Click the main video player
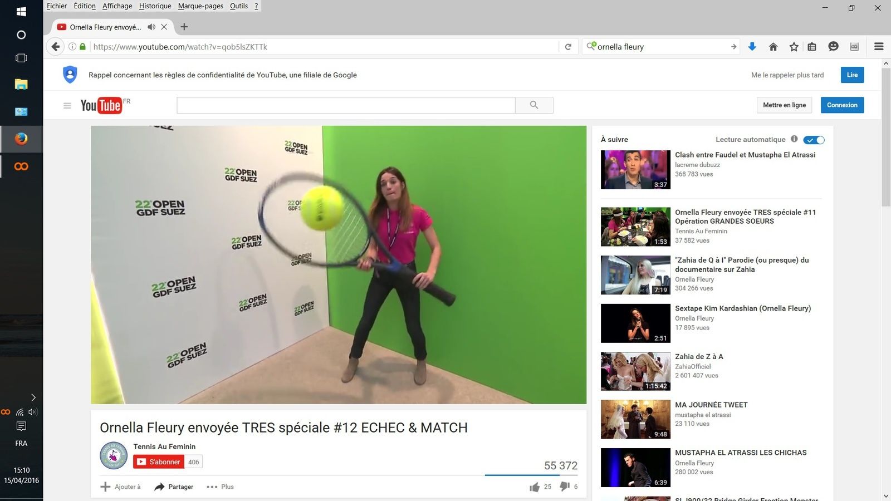The width and height of the screenshot is (891, 501). pos(339,265)
